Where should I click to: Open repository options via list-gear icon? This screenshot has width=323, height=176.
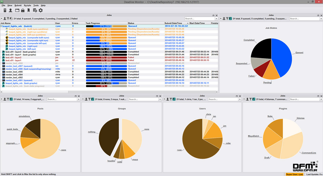35,10
